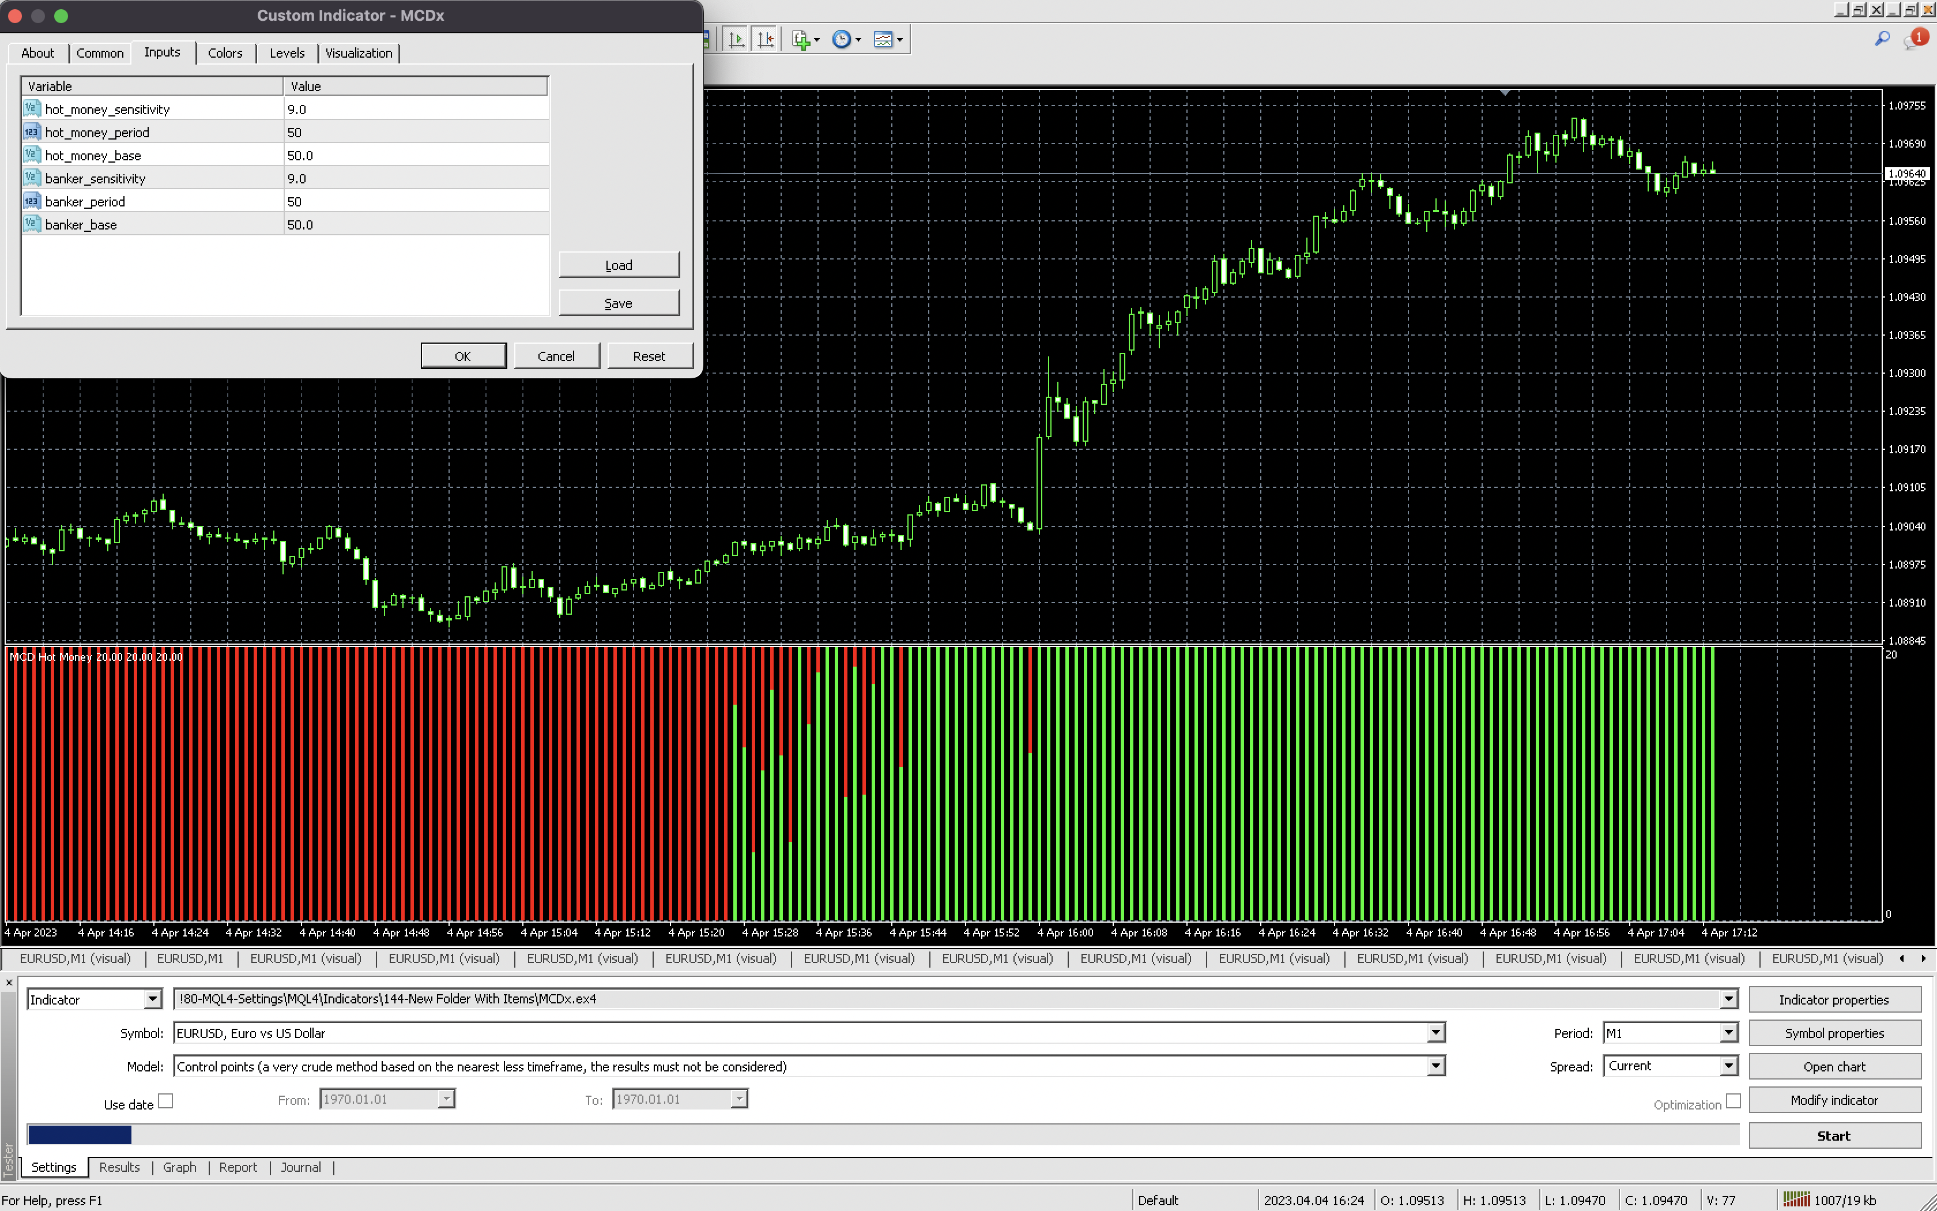This screenshot has width=1937, height=1211.
Task: Click the chart templates icon
Action: point(883,39)
